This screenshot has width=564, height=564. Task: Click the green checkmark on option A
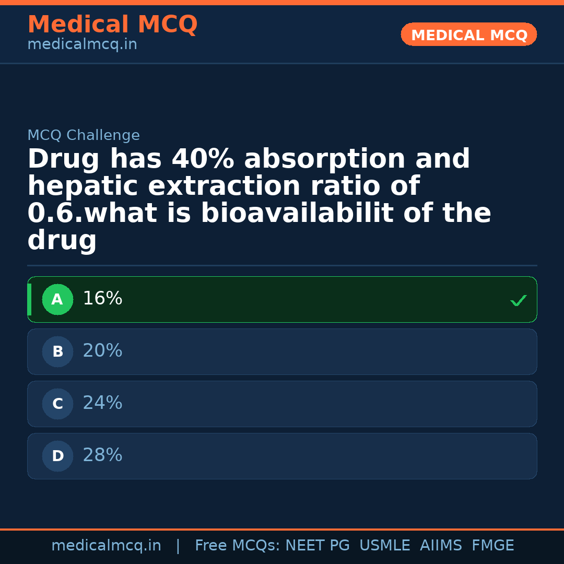518,300
